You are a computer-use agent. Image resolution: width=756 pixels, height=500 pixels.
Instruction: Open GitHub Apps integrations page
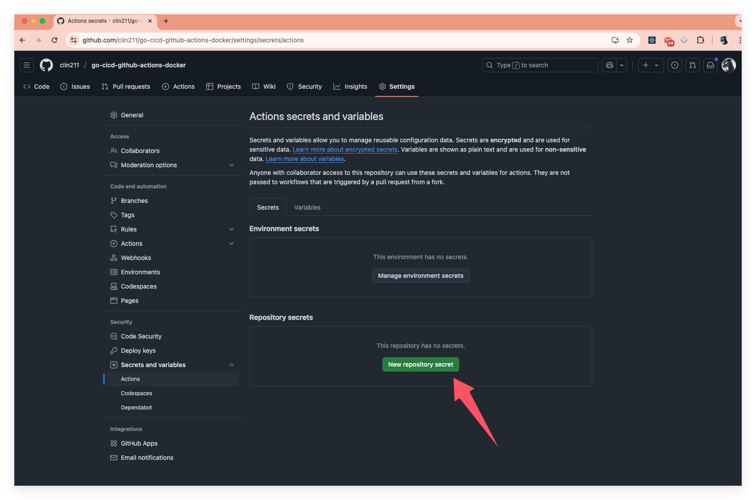pos(173,443)
